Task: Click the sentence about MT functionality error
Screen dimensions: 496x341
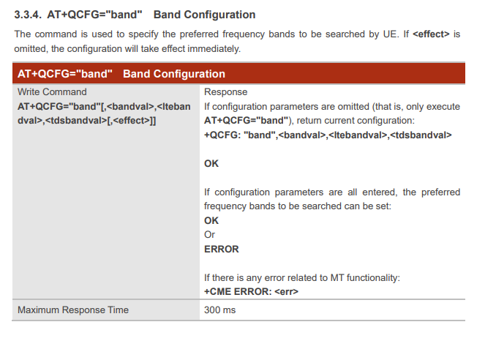Action: click(x=302, y=278)
